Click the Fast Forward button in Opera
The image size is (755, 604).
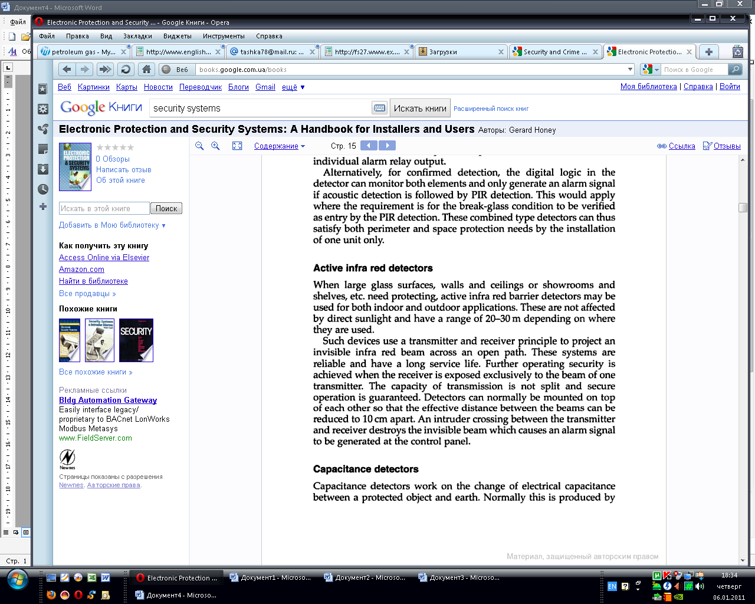coord(105,70)
